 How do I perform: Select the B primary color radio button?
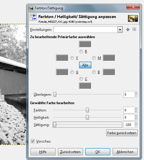(94, 72)
